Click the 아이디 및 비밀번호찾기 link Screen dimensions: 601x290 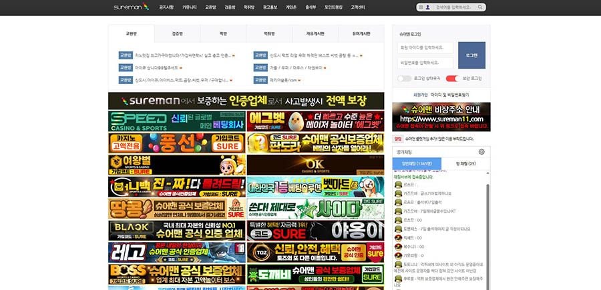[449, 95]
